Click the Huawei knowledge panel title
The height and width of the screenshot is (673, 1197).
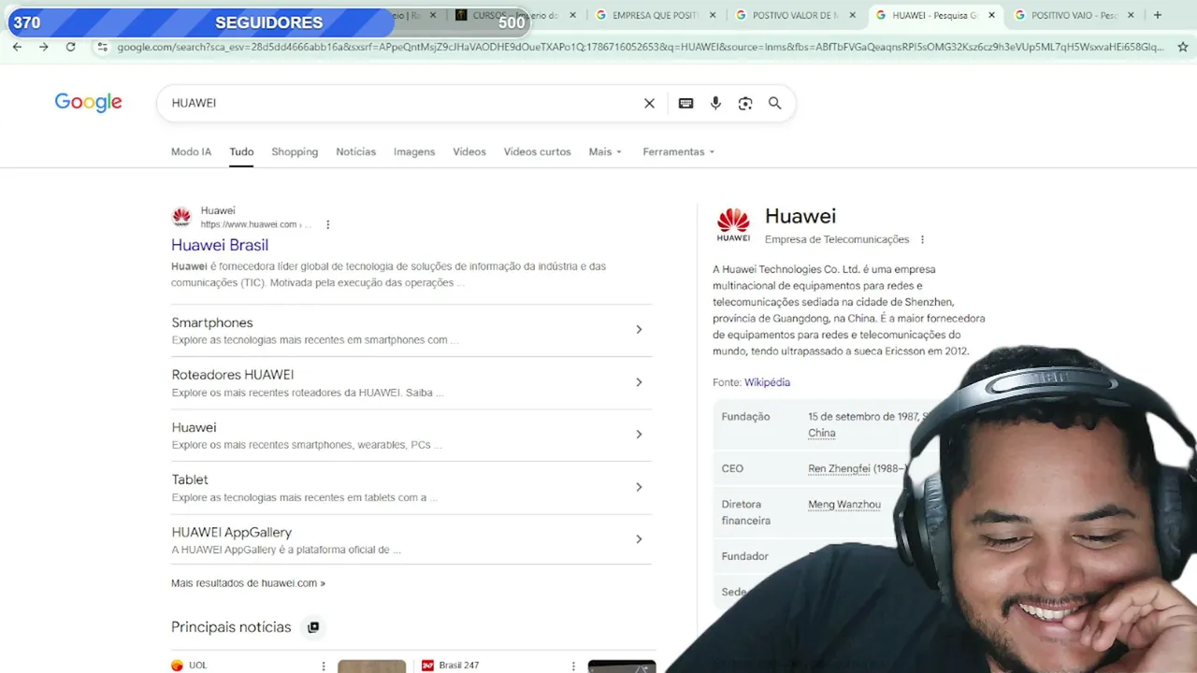[x=800, y=216]
